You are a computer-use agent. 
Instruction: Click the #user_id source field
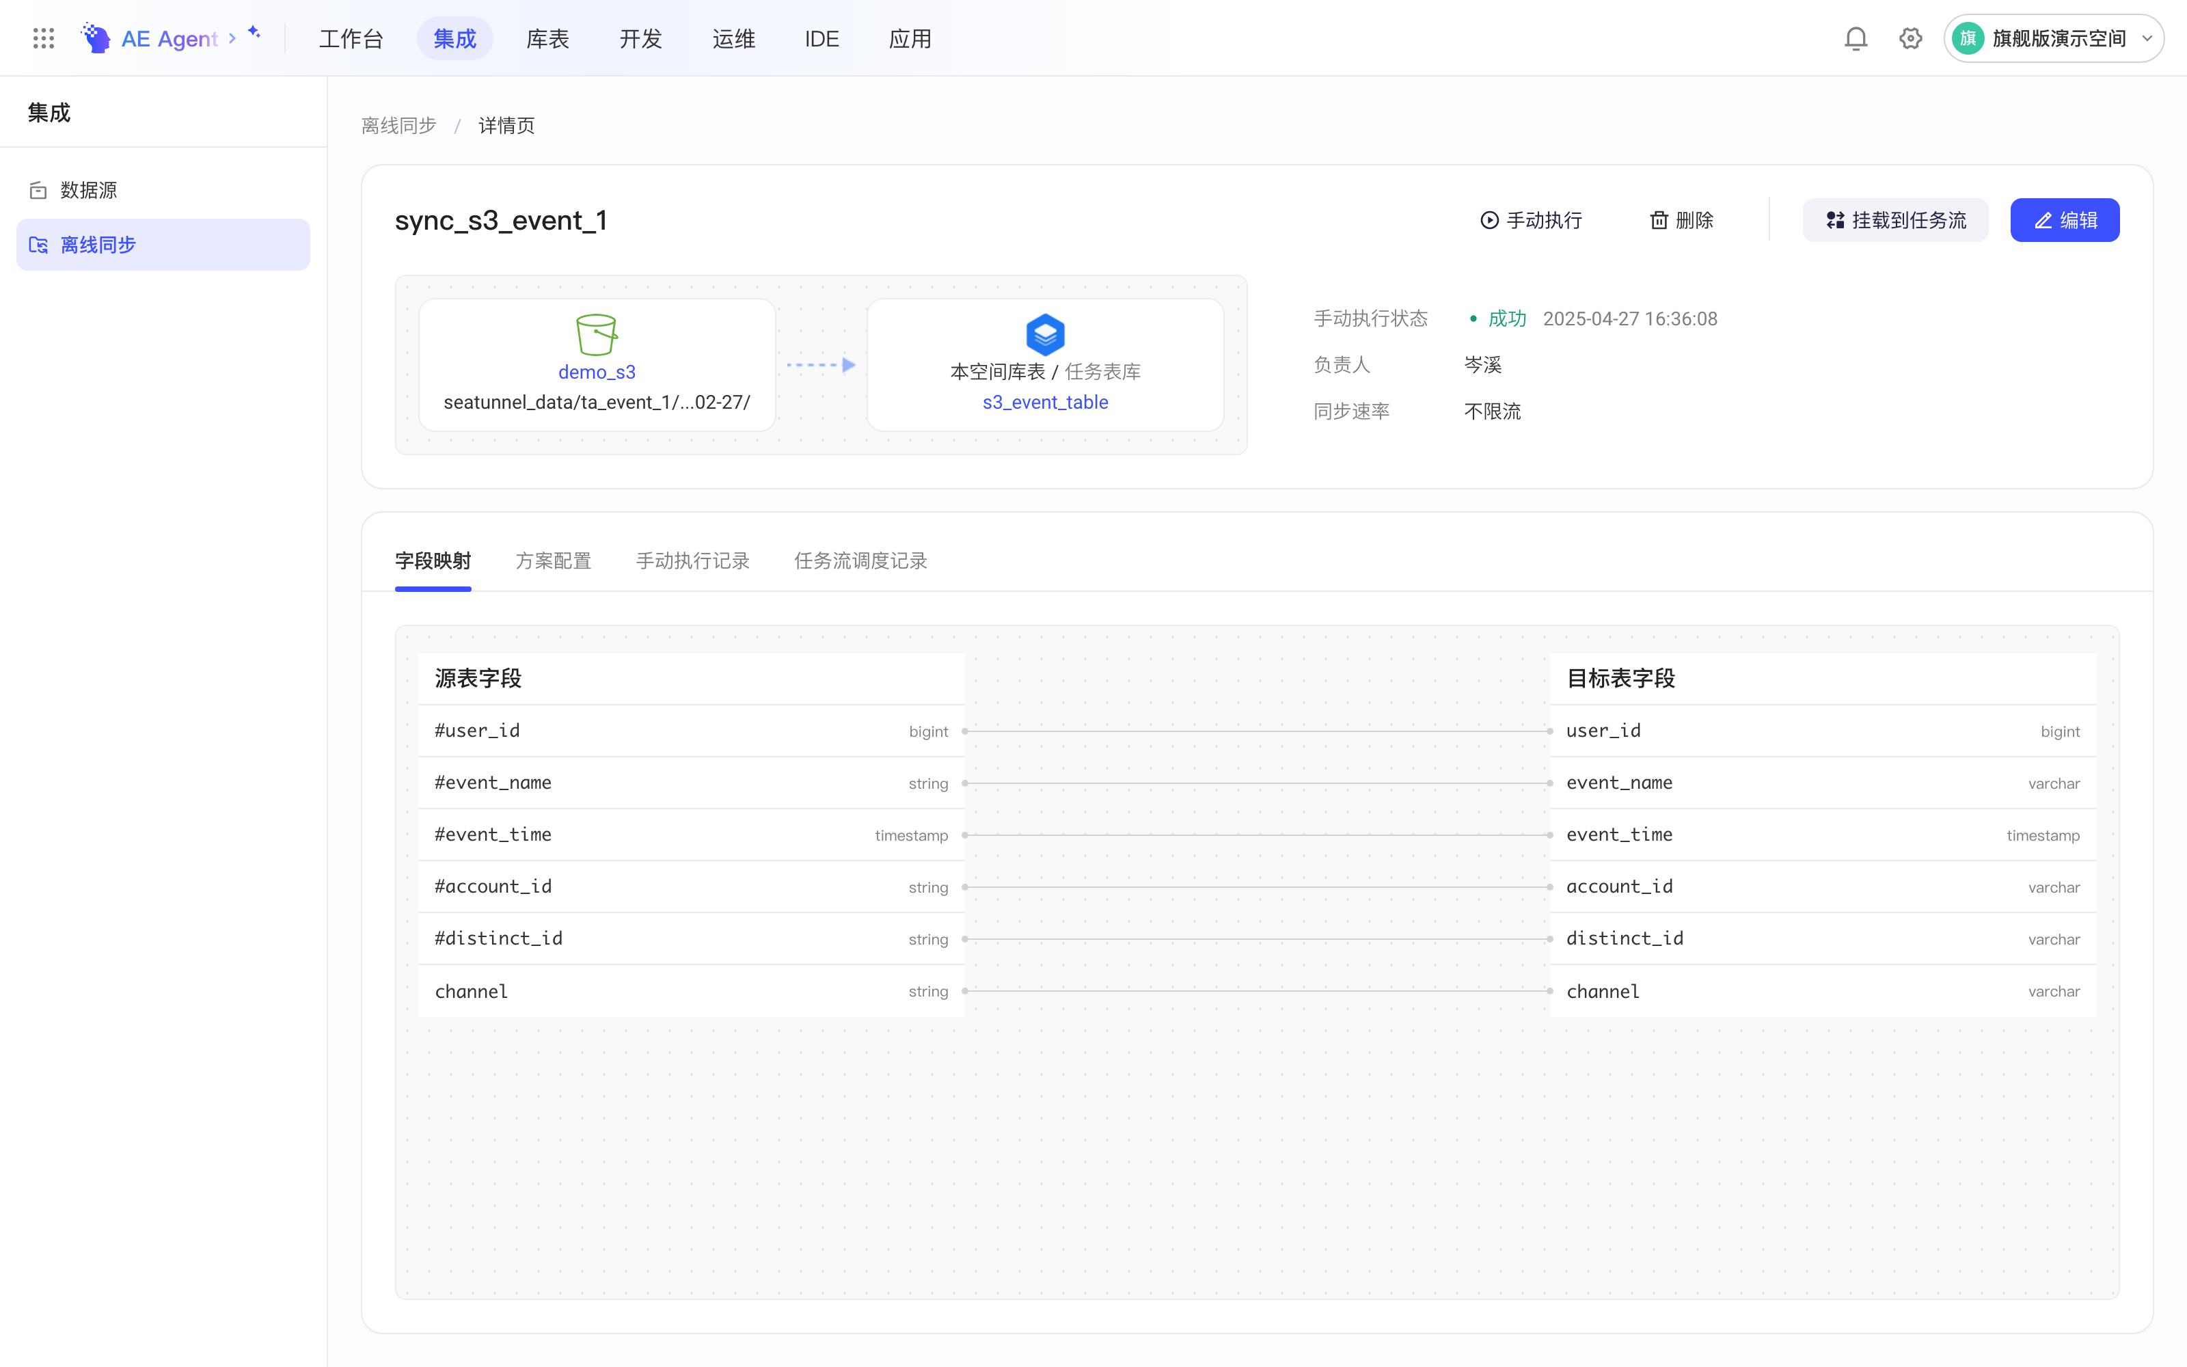point(692,731)
